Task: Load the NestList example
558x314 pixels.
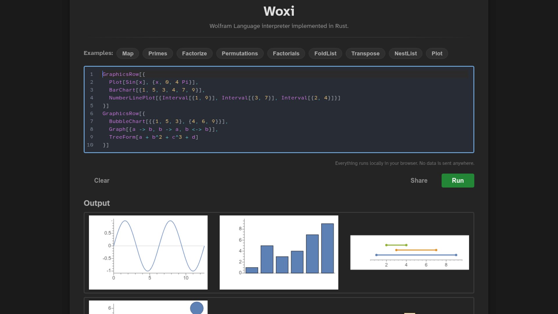Action: point(405,53)
